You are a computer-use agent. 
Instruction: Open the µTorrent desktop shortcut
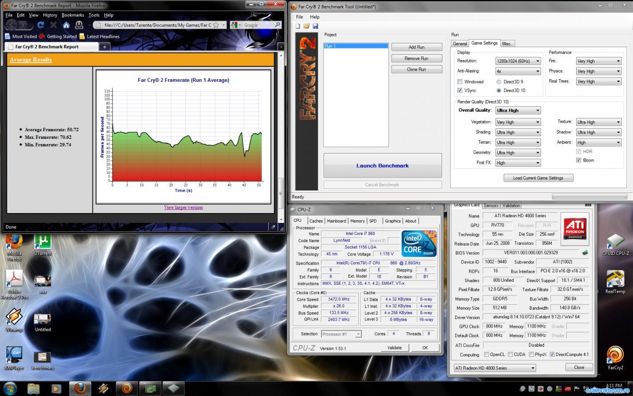click(43, 244)
